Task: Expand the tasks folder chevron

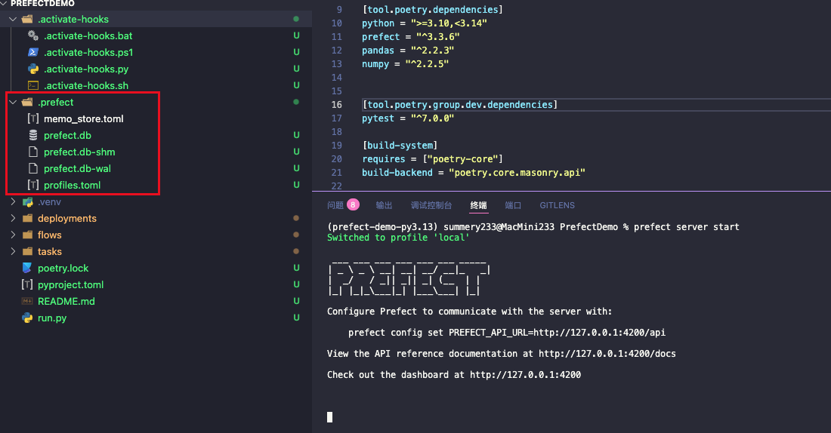Action: pyautogui.click(x=14, y=251)
